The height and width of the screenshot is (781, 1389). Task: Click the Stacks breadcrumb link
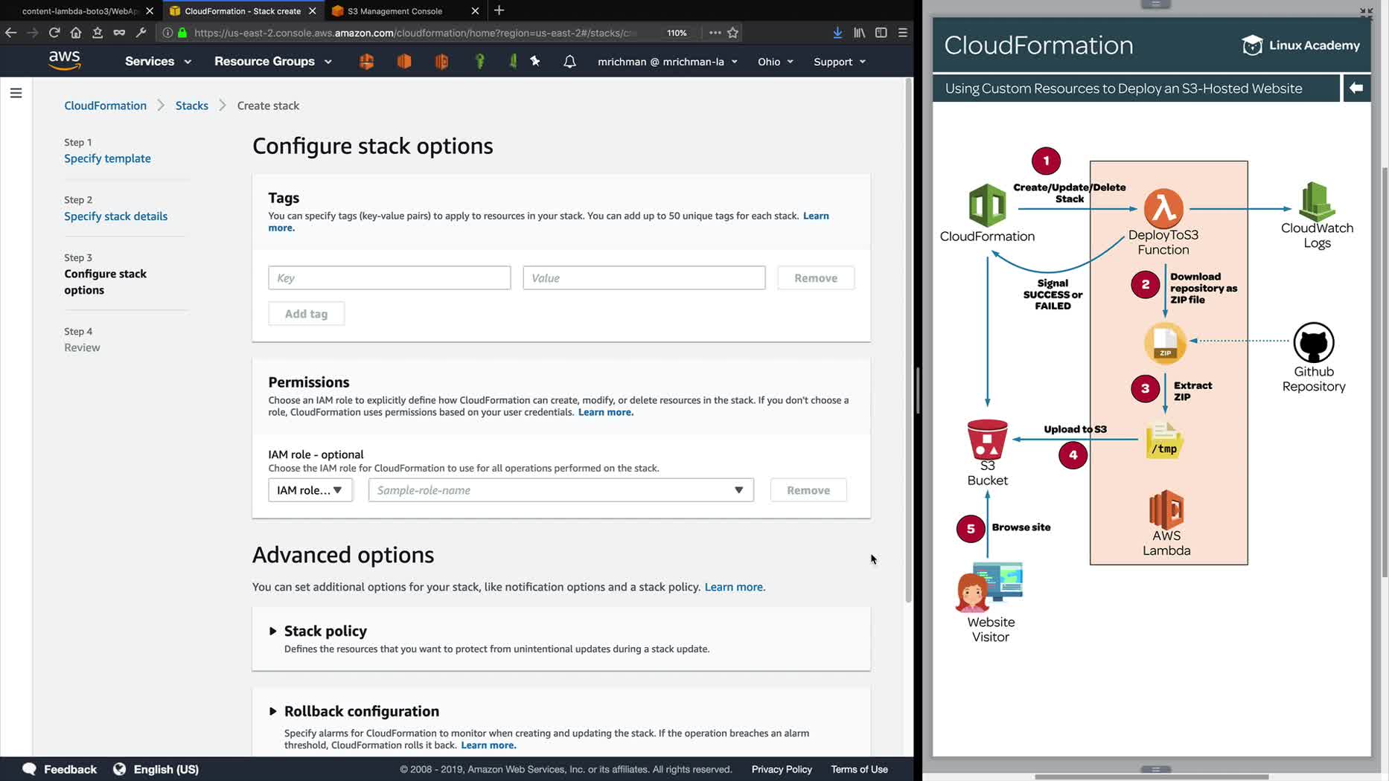point(191,106)
